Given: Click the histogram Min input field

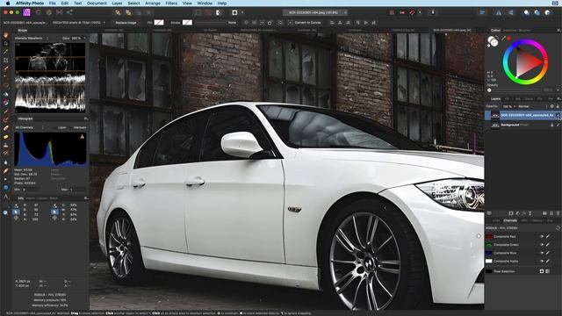Looking at the screenshot, I should (31, 190).
